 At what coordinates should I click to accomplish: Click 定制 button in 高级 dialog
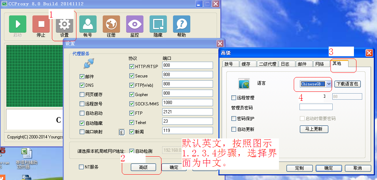pos(299,168)
